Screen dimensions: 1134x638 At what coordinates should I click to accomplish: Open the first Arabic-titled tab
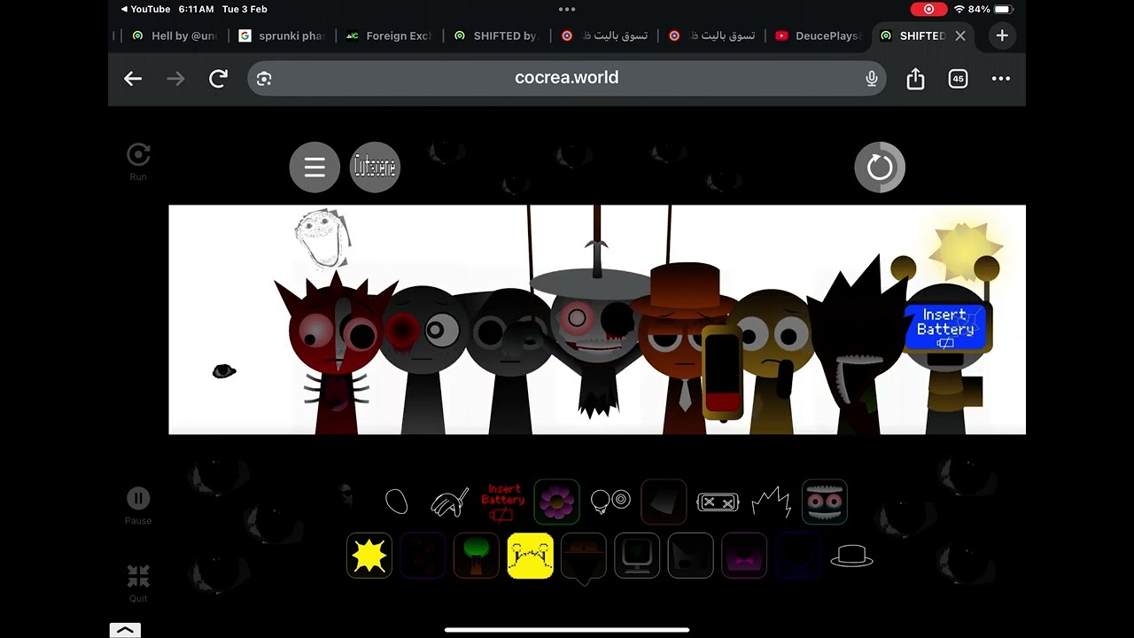604,35
